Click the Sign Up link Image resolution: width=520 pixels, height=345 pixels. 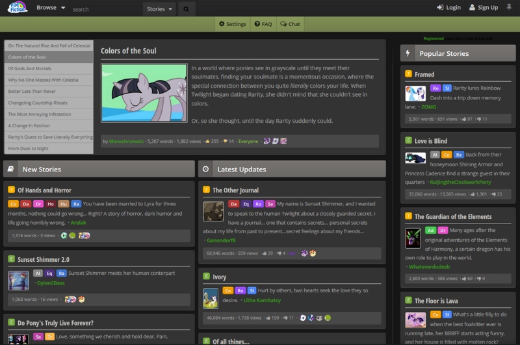[x=484, y=7]
